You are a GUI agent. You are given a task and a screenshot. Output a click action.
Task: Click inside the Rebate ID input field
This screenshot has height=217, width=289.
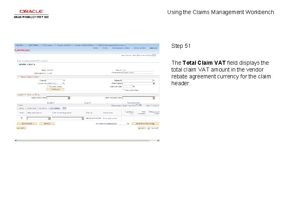click(x=137, y=80)
